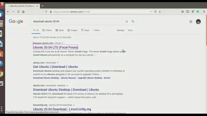Go back to the previous page

coord(8,12)
